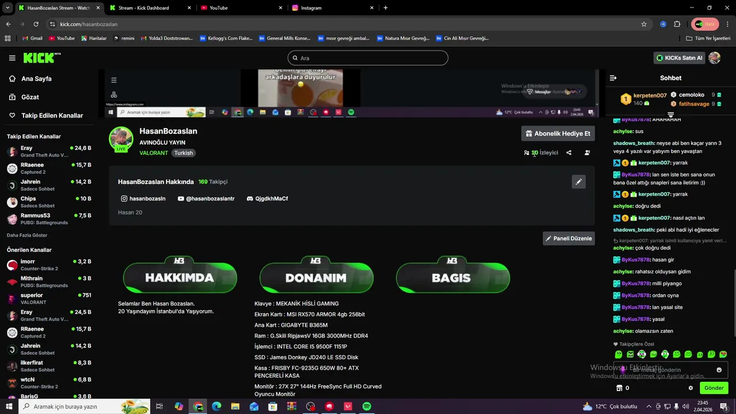Open the Chrome apps grid

(7, 39)
